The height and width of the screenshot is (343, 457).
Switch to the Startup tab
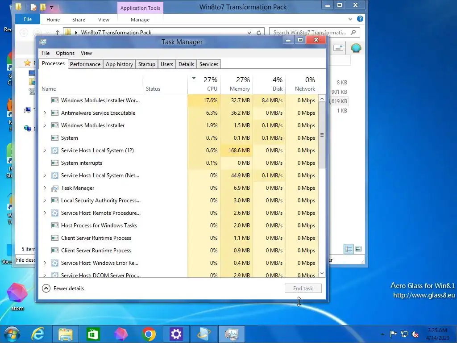click(x=146, y=64)
